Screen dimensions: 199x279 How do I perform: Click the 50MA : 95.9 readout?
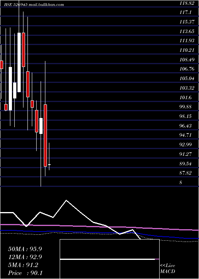[25, 249]
